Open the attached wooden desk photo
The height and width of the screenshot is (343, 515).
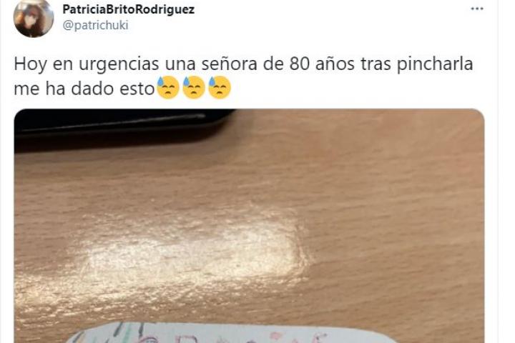click(x=250, y=226)
